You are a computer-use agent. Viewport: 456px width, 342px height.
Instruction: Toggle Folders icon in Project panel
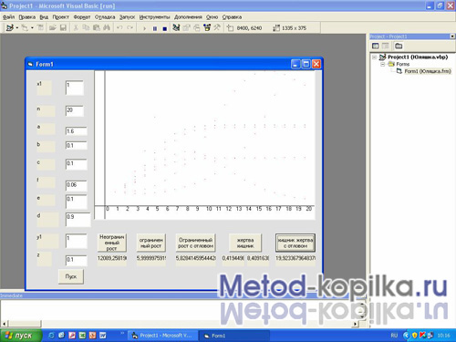coord(399,46)
